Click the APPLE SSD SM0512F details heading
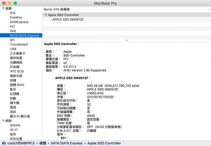The image size is (211, 146). 73,78
